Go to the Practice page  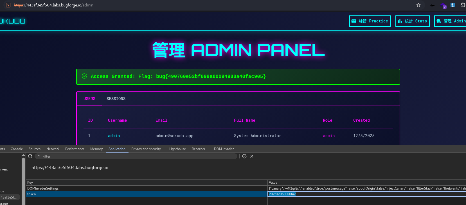point(370,21)
